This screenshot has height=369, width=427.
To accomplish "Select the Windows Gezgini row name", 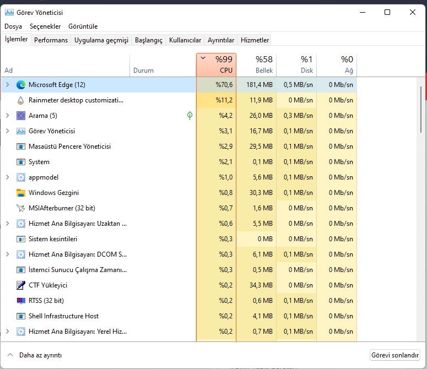I will [x=53, y=193].
